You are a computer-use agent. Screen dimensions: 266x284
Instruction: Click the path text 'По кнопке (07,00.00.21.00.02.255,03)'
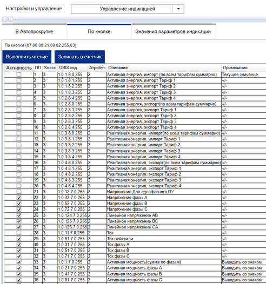(41, 45)
